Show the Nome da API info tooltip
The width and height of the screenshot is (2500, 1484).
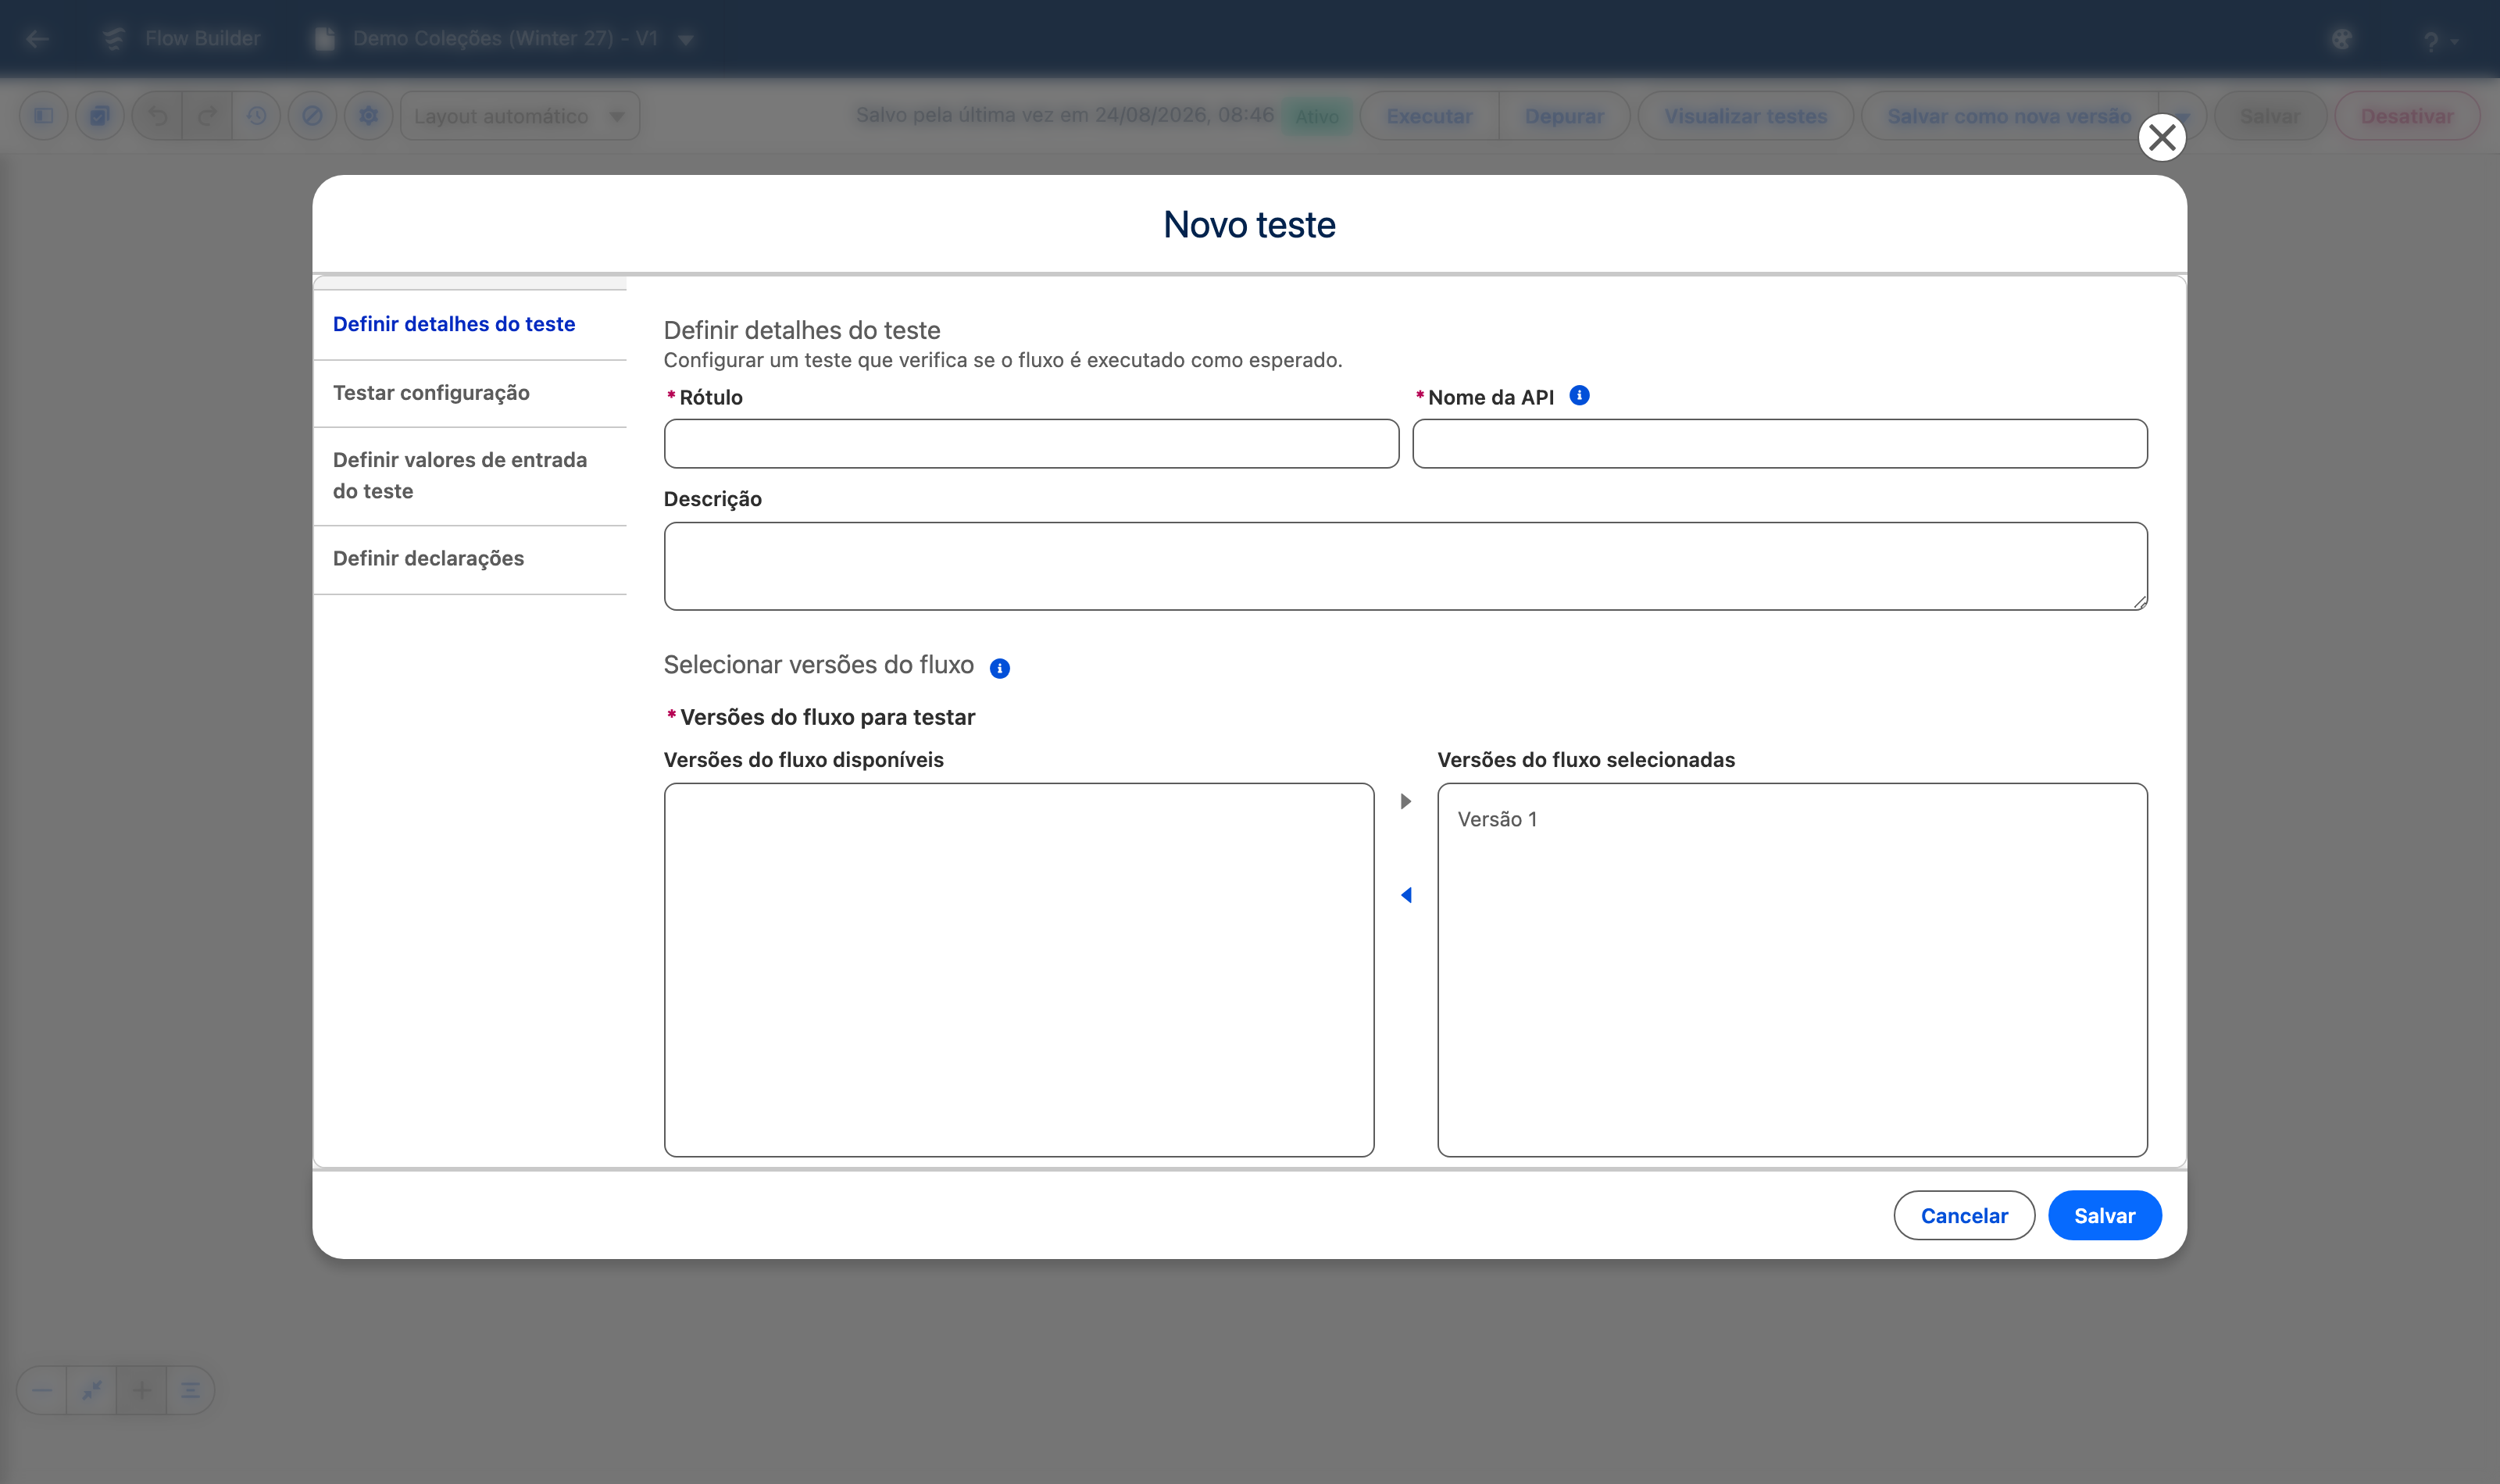(x=1579, y=396)
